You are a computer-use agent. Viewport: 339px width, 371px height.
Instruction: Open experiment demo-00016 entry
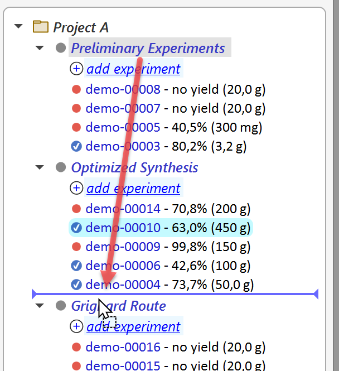pos(176,347)
